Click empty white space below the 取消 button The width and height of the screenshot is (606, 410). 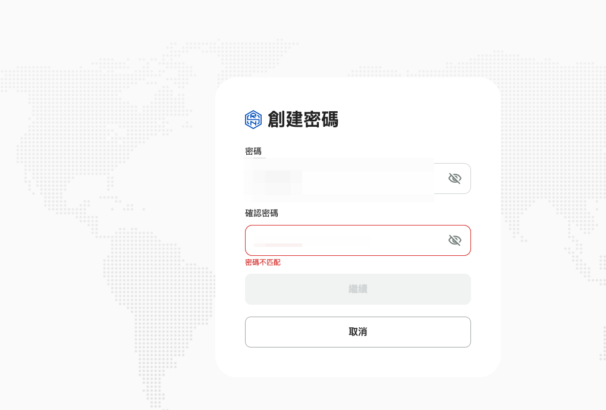(358, 362)
